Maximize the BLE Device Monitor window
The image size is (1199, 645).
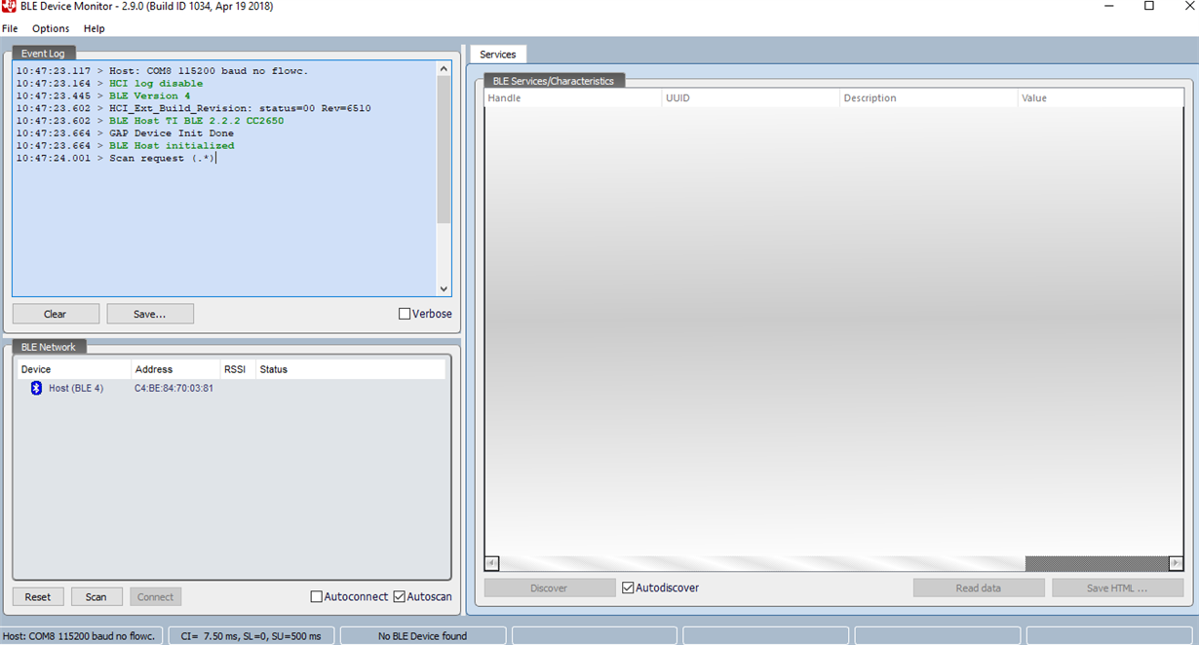point(1149,7)
